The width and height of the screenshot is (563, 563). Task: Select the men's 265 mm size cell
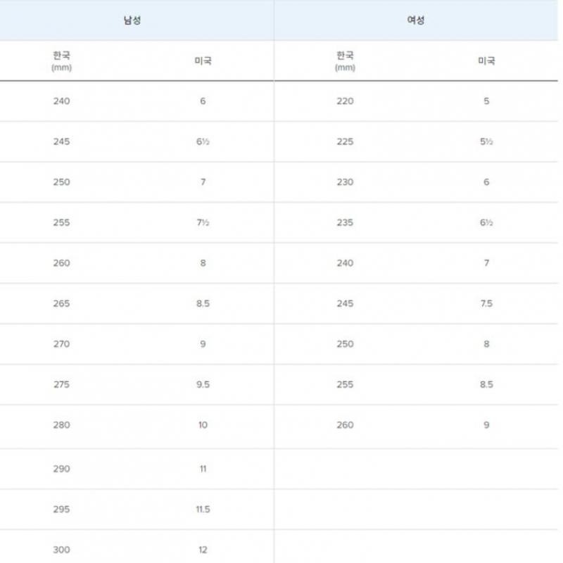coord(62,303)
